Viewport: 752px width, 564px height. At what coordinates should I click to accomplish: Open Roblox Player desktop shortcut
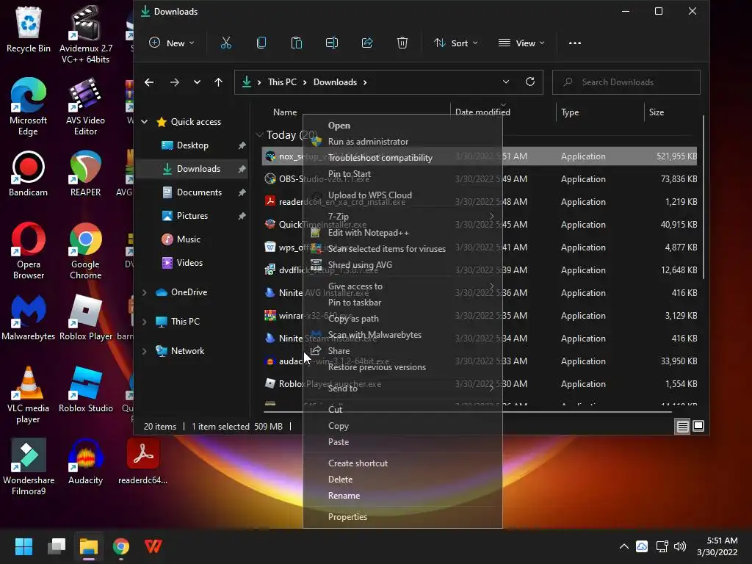click(x=85, y=317)
